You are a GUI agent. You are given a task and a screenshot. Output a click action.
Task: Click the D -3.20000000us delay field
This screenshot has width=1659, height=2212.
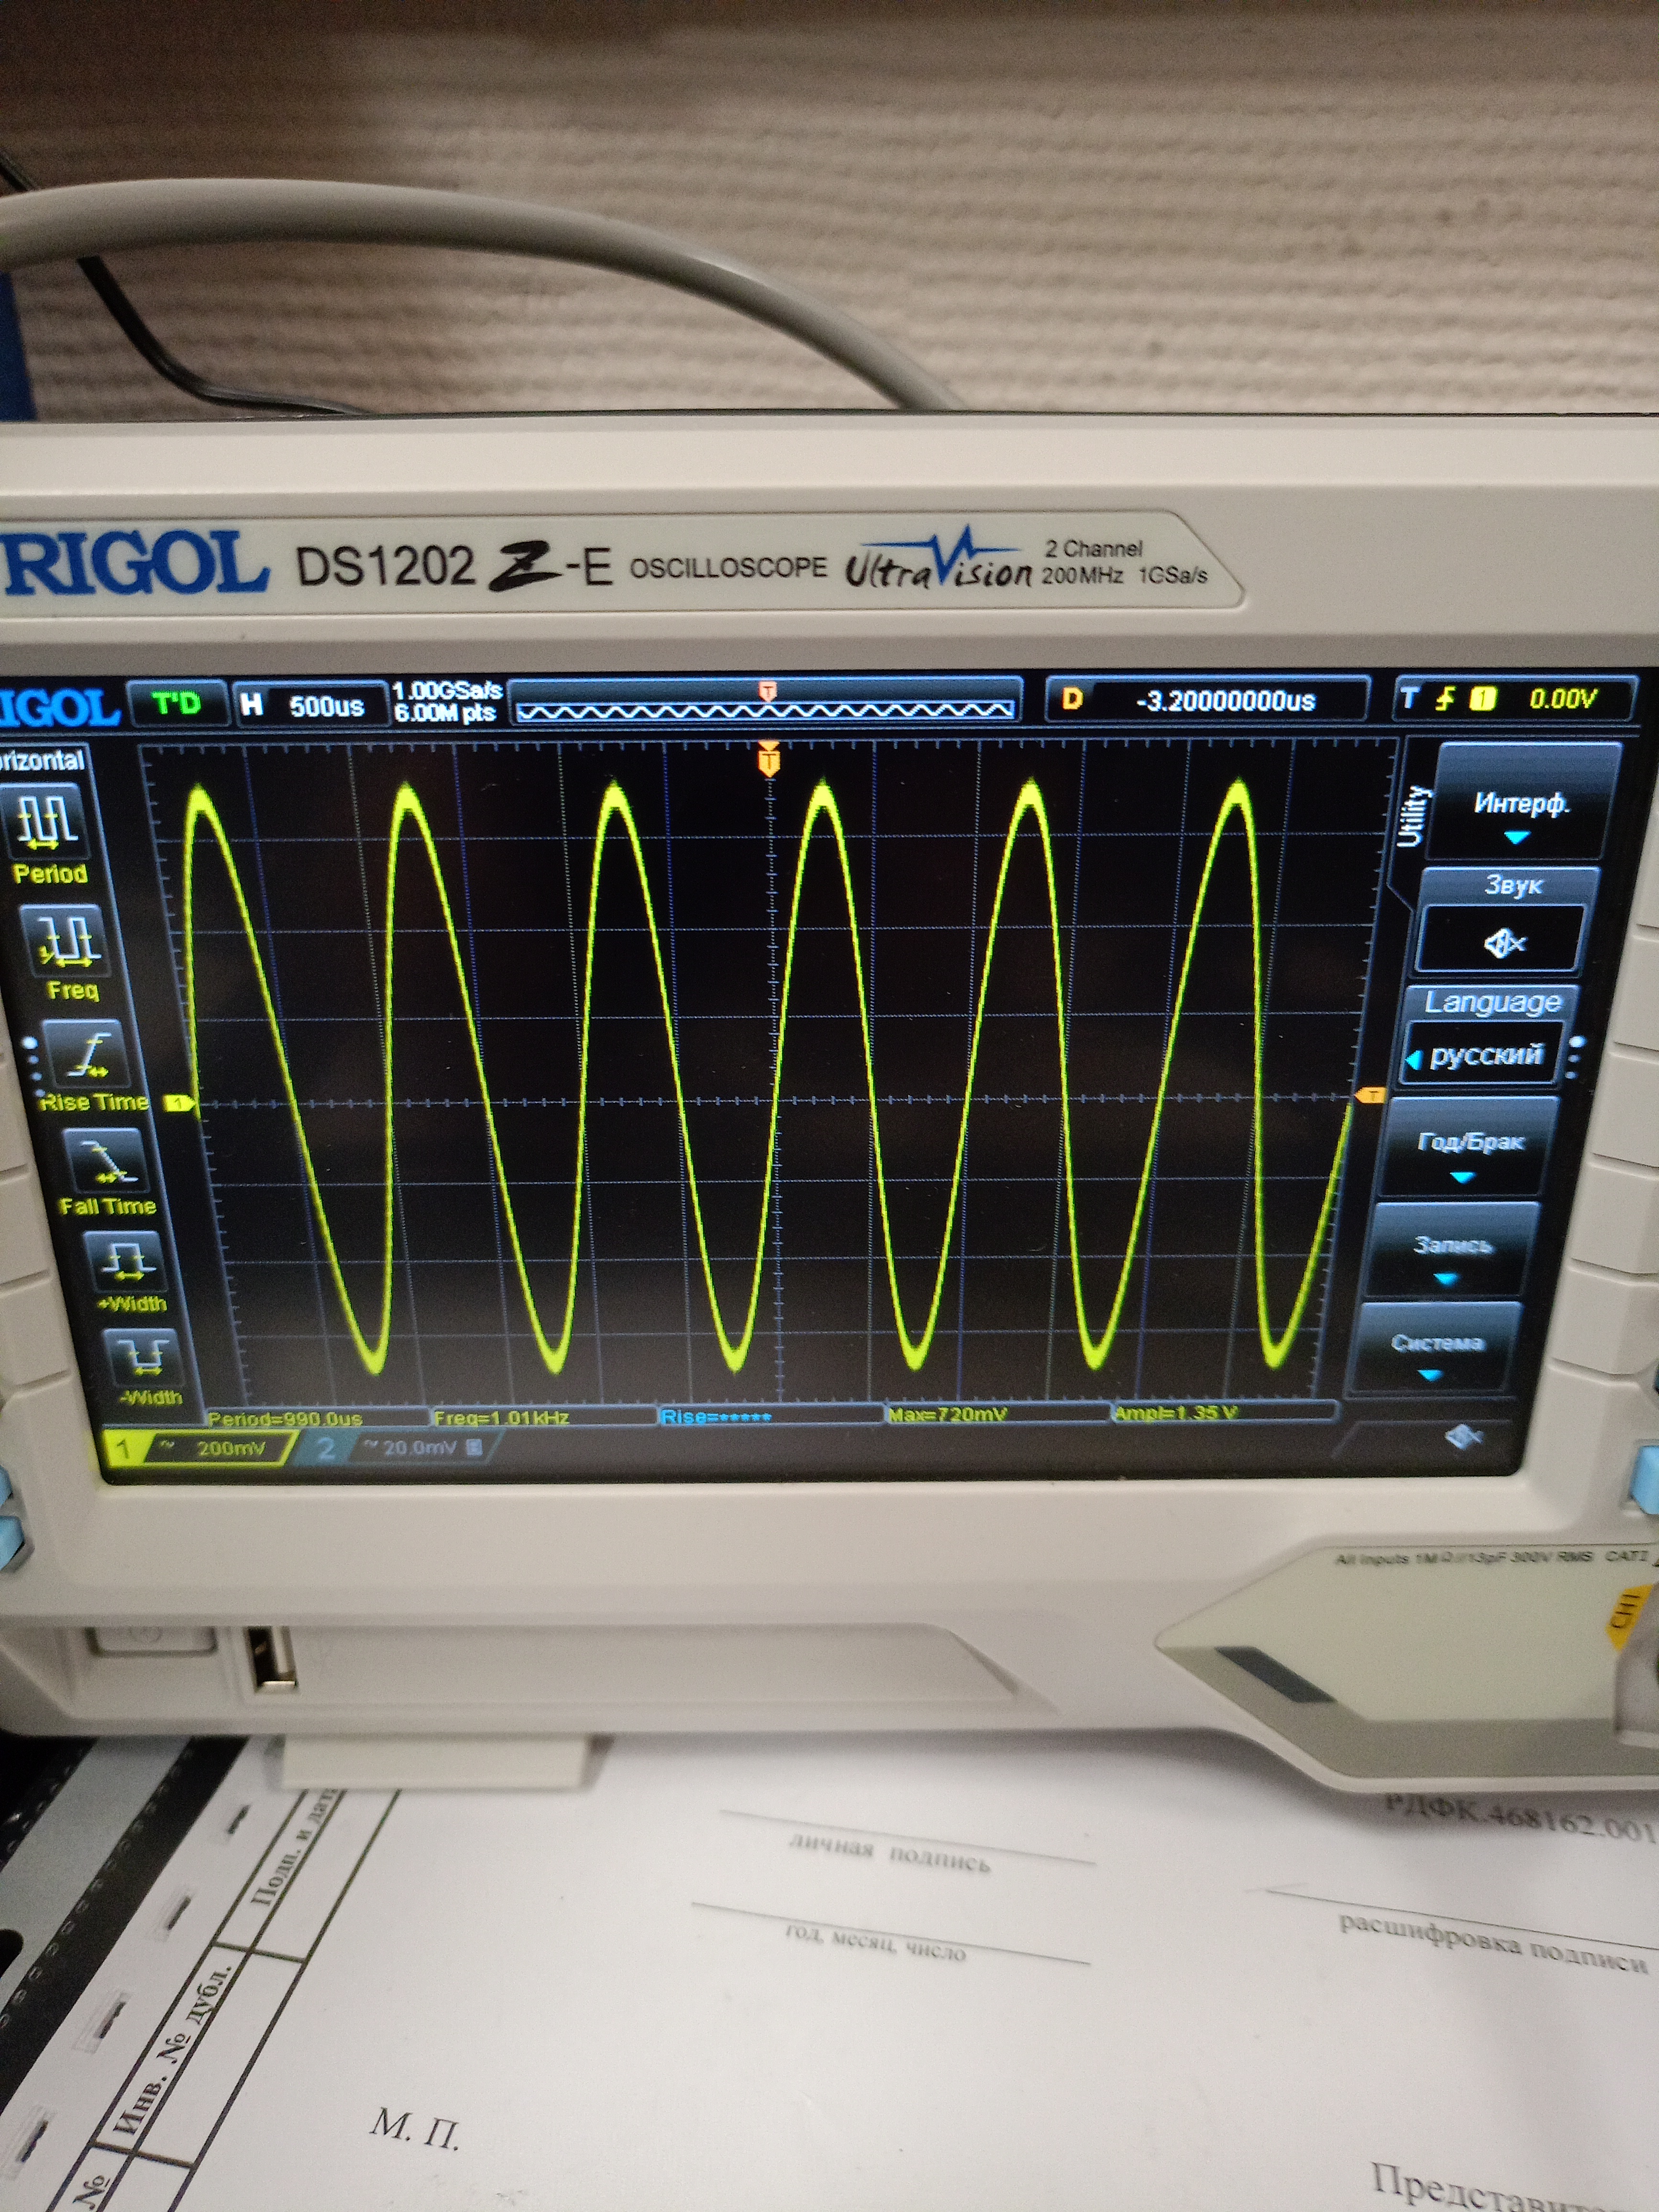pos(1207,699)
